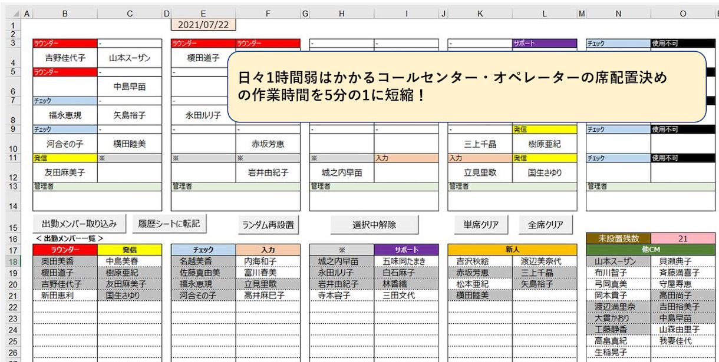Click the 出勤メンバー取り込み button

80,224
